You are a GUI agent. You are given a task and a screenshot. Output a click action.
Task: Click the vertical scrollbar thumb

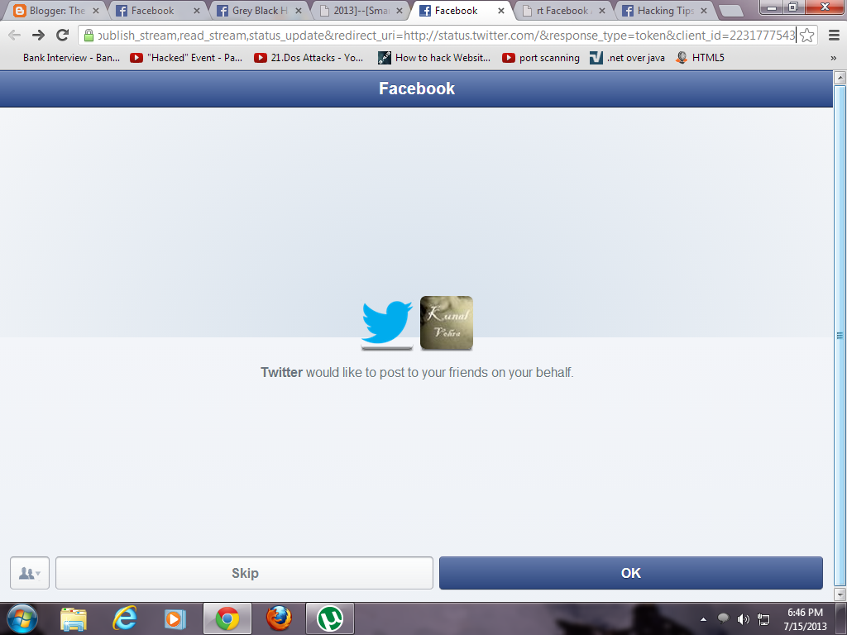(840, 335)
